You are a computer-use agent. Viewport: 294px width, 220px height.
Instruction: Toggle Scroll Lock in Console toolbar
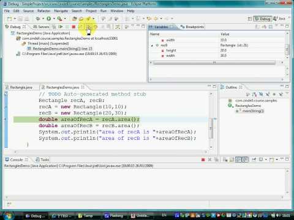(x=232, y=159)
